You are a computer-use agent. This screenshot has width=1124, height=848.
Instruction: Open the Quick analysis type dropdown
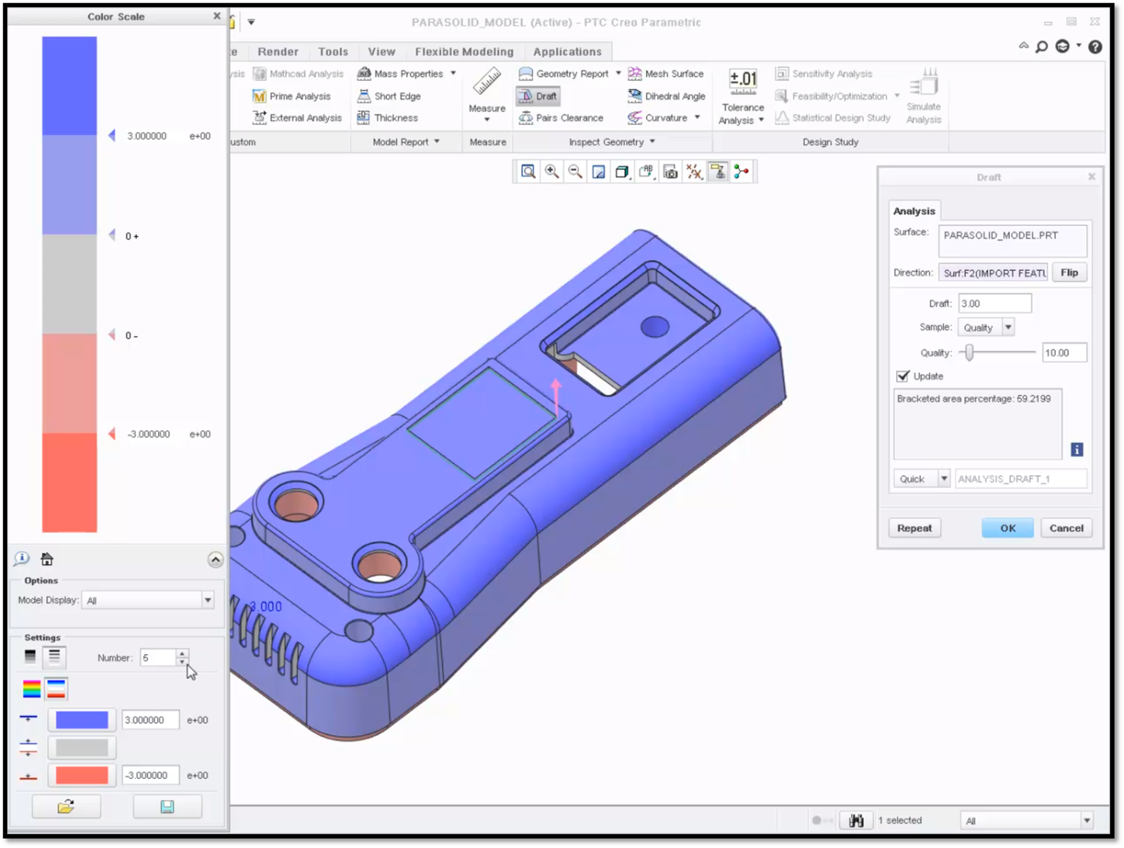pos(944,479)
